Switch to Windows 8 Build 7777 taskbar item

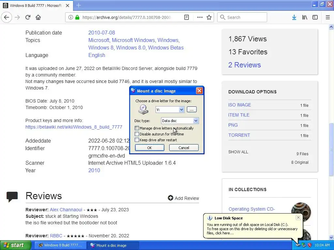click(x=60, y=245)
